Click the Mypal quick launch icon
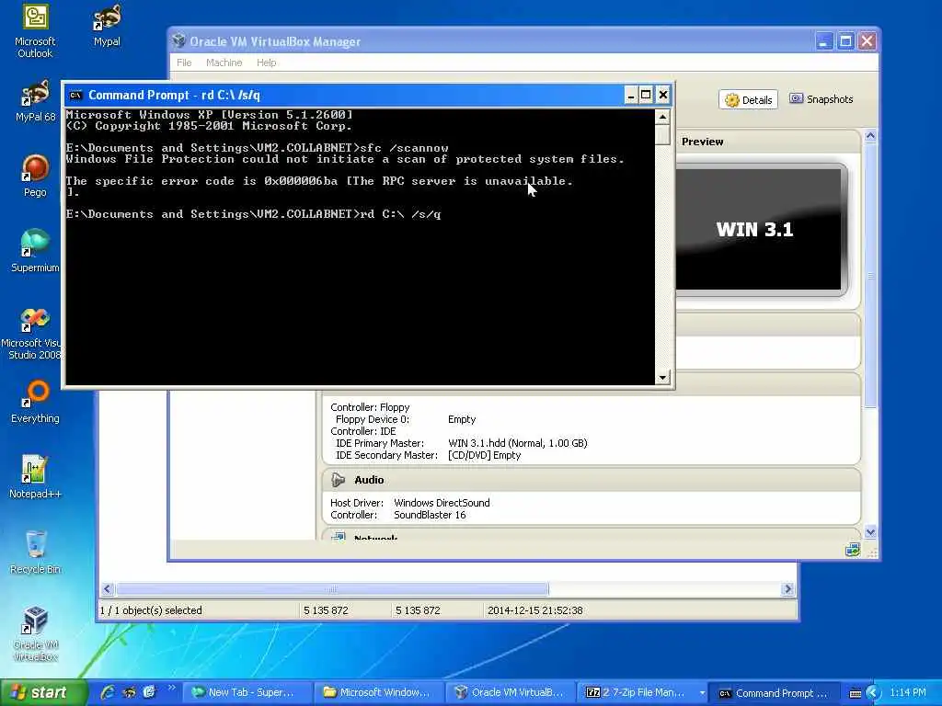 (x=129, y=692)
